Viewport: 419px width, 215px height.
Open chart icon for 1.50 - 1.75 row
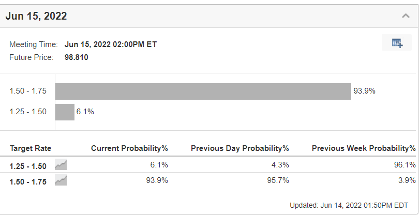[61, 180]
